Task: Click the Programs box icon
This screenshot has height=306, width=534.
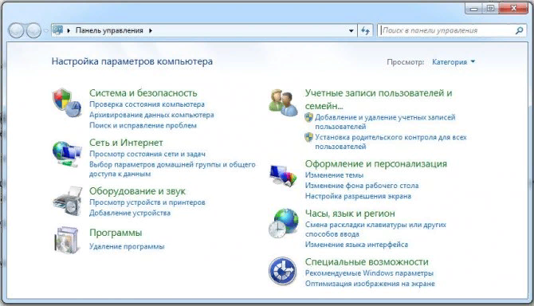Action: (x=67, y=240)
